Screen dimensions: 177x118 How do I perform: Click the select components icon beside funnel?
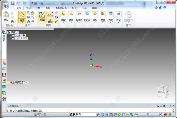[32, 13]
